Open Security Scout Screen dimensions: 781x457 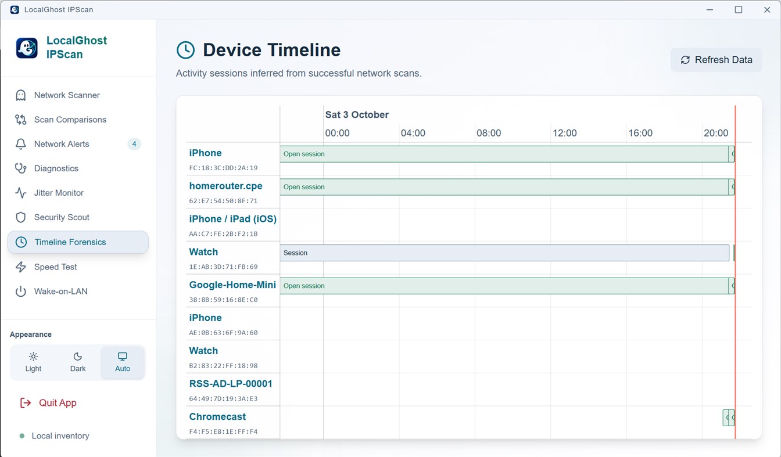[78, 217]
